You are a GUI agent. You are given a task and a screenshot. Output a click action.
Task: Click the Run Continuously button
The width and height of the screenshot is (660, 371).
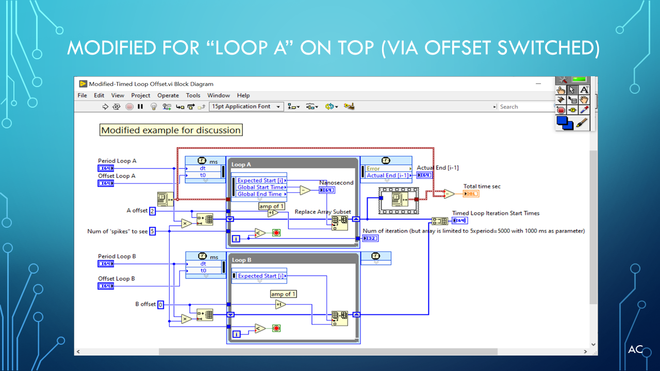[117, 107]
